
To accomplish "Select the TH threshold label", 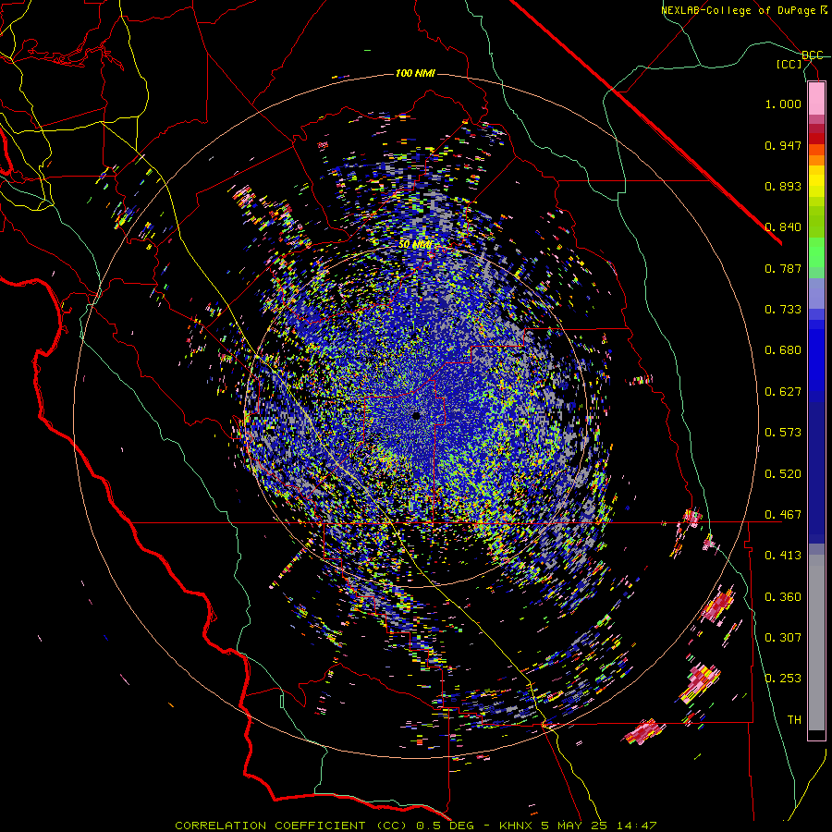I will 794,720.
